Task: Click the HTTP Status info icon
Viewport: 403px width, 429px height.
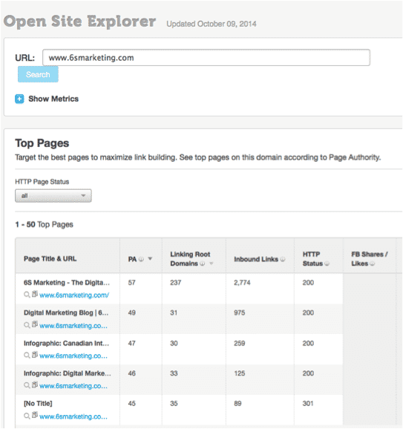Action: pyautogui.click(x=327, y=263)
